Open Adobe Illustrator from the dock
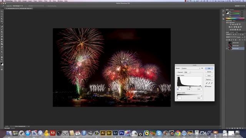The width and height of the screenshot is (246, 138). pos(103,133)
